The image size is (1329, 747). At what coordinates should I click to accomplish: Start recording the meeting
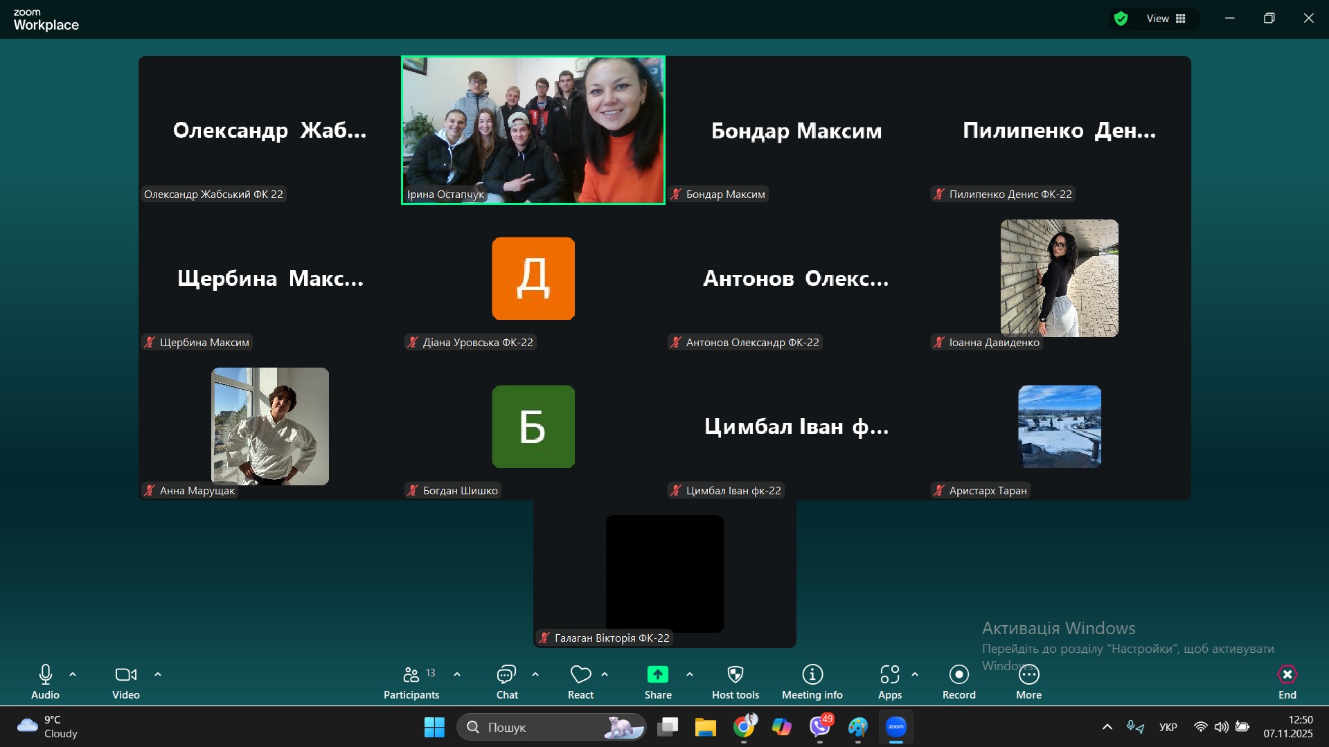pyautogui.click(x=958, y=681)
